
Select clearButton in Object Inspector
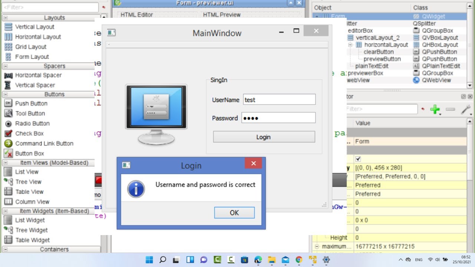point(379,52)
